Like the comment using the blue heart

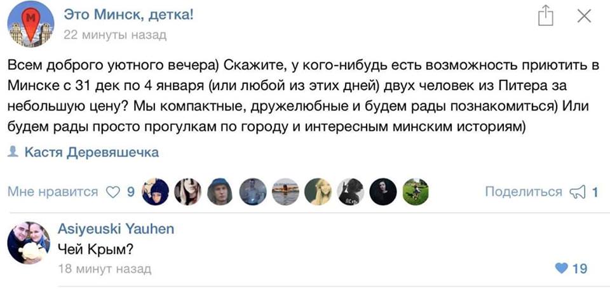tap(560, 269)
